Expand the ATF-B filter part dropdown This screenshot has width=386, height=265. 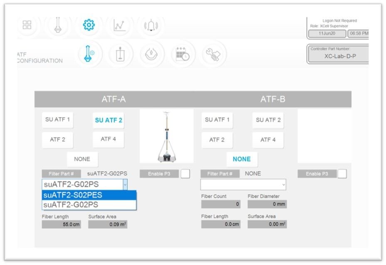pyautogui.click(x=284, y=184)
